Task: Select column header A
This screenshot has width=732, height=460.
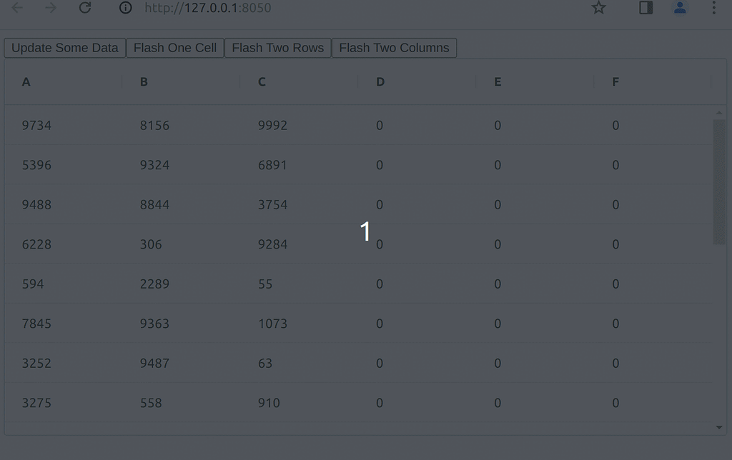Action: point(26,81)
